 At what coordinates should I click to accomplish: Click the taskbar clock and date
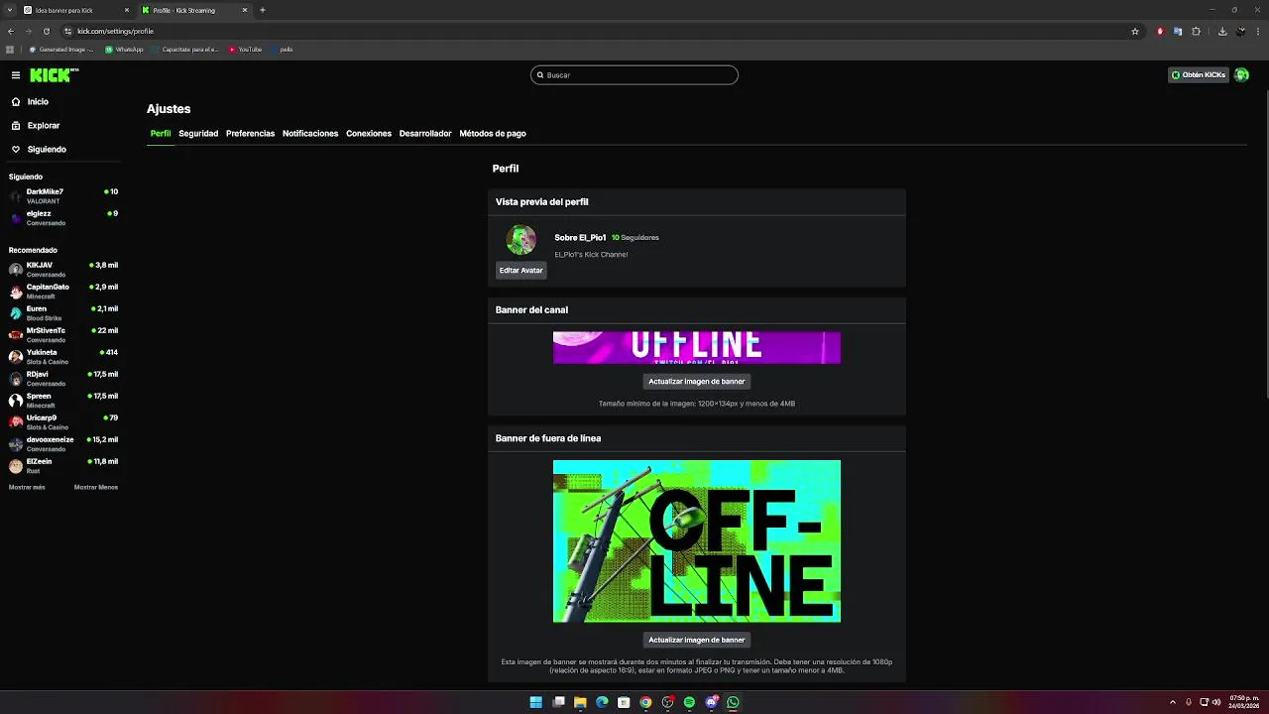click(x=1242, y=702)
